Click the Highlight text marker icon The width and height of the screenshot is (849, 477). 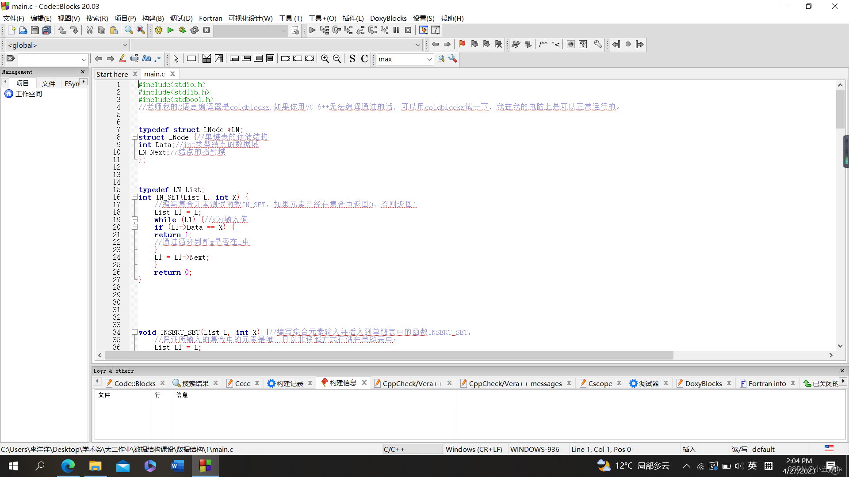click(x=122, y=59)
